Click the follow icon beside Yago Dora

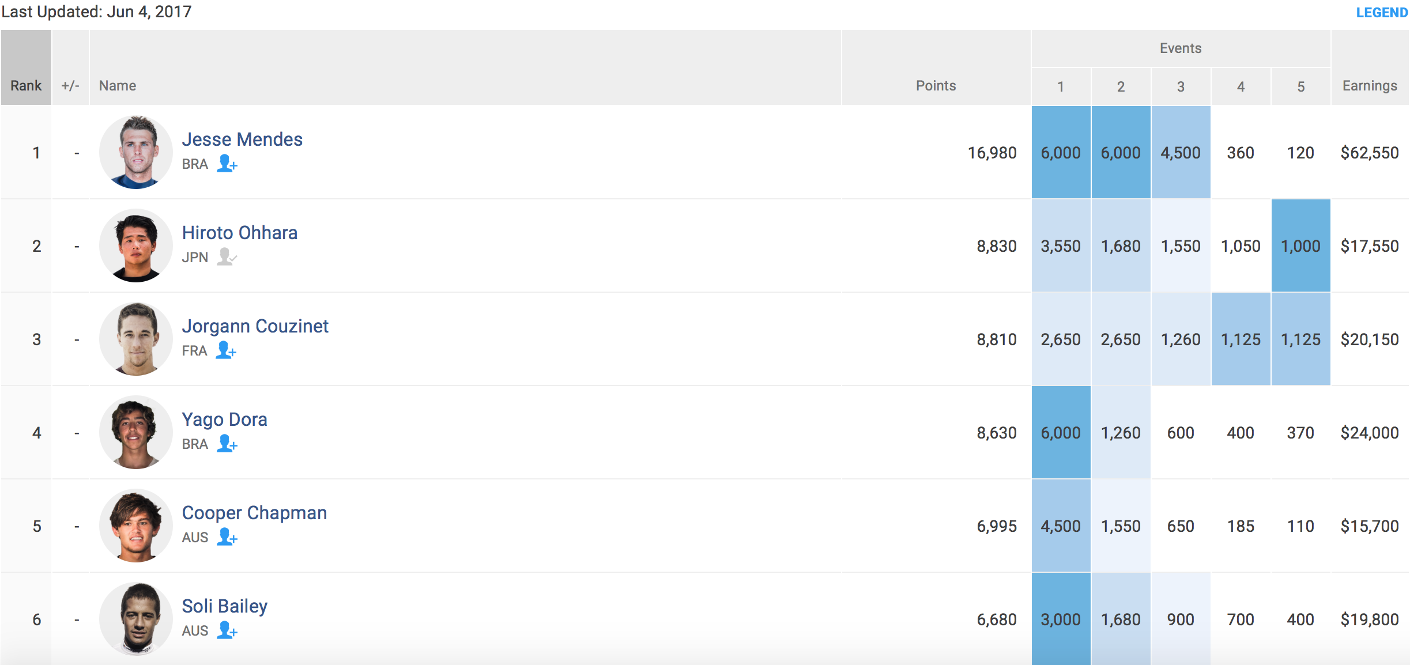click(227, 444)
